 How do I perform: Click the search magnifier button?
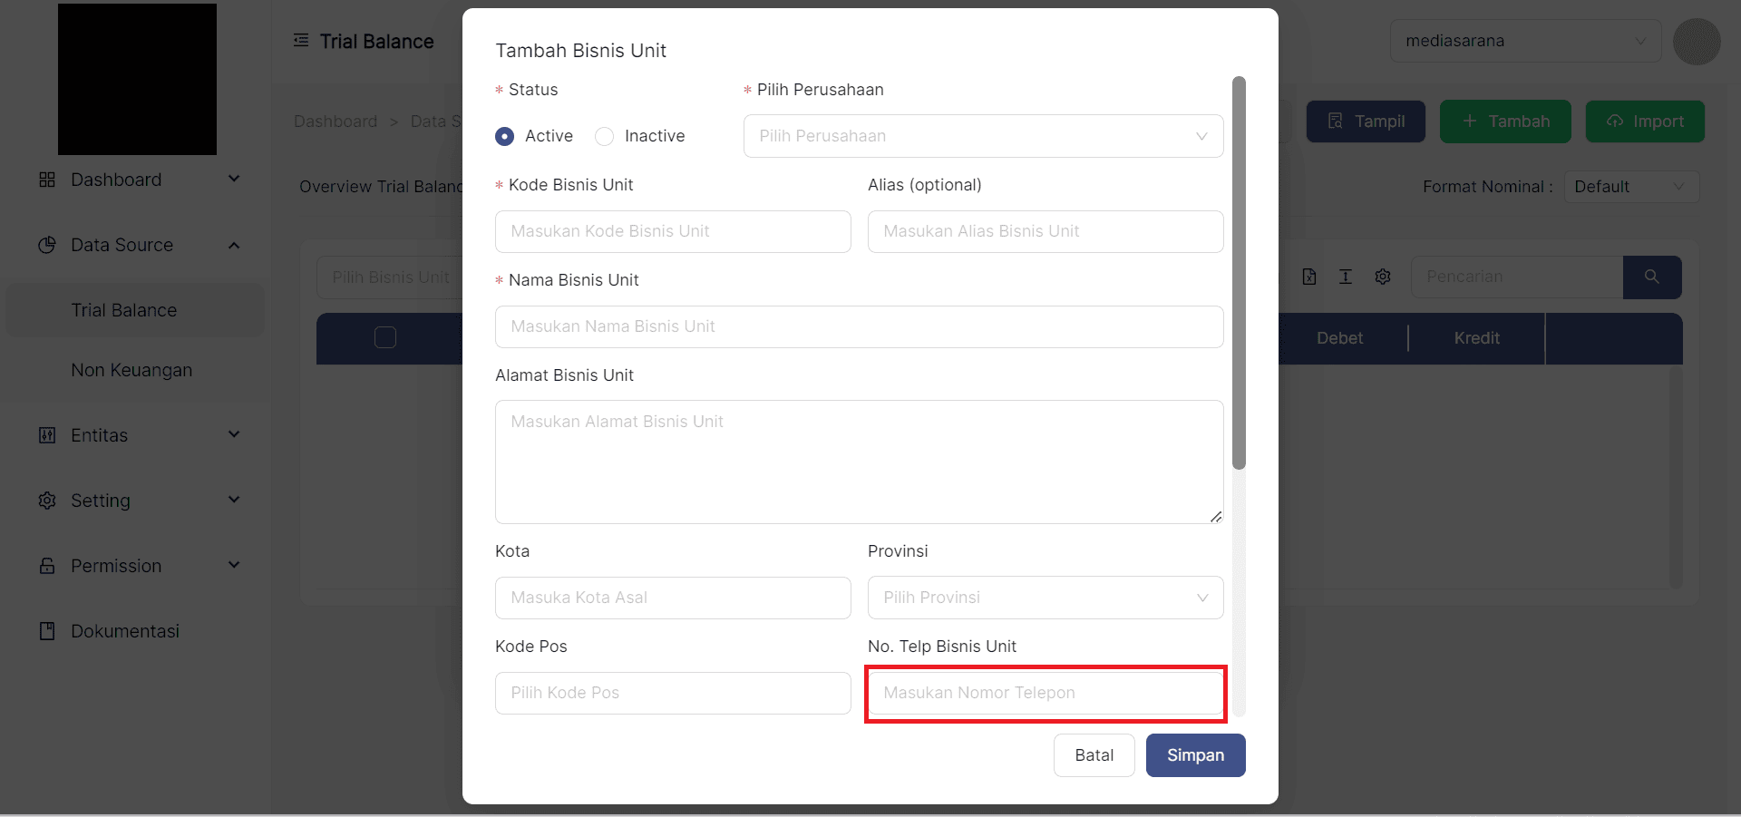1651,277
